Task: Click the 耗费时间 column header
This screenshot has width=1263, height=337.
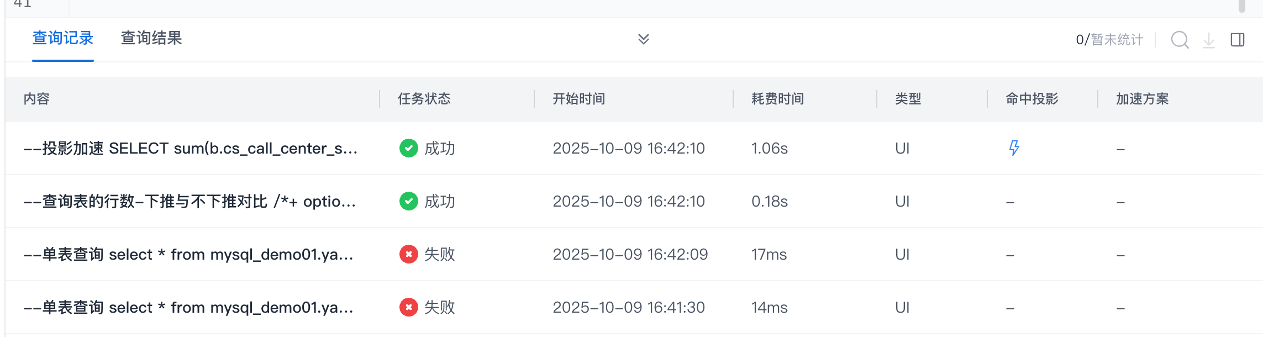Action: [778, 99]
